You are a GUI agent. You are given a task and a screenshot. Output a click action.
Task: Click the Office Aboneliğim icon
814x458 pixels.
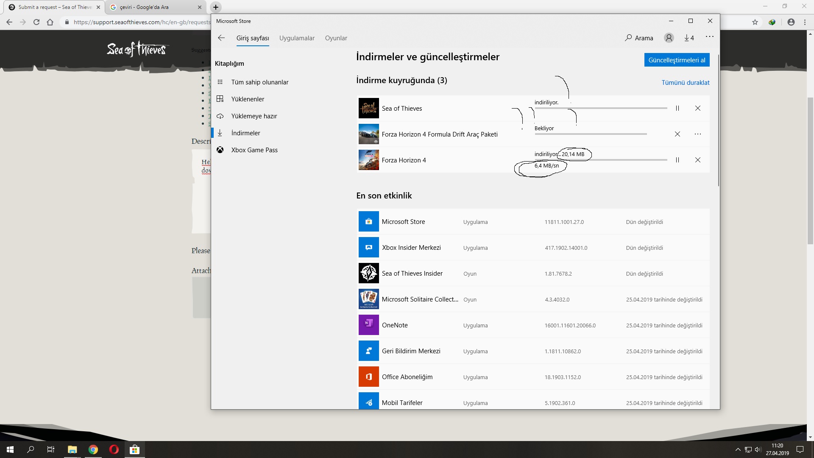click(369, 377)
